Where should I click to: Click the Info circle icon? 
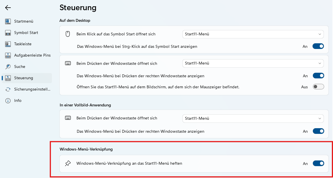[x=8, y=101]
